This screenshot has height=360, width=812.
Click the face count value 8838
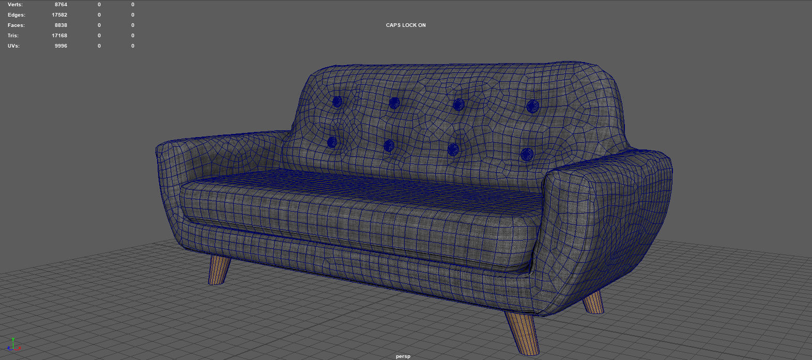coord(61,25)
